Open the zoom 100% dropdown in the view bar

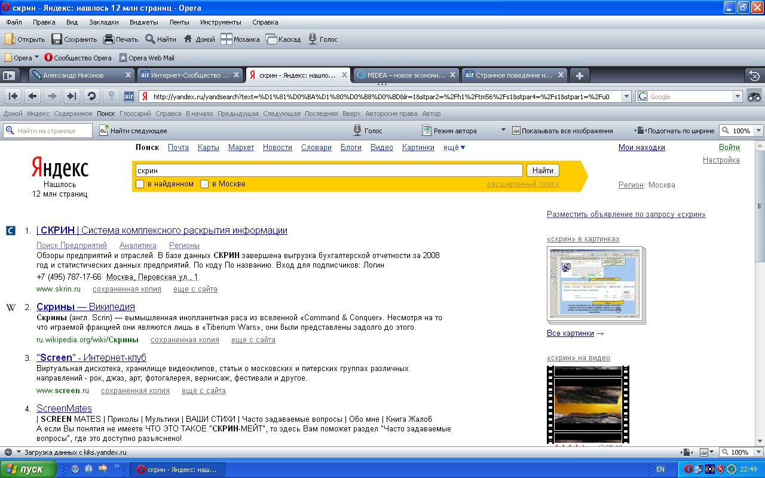(x=759, y=130)
